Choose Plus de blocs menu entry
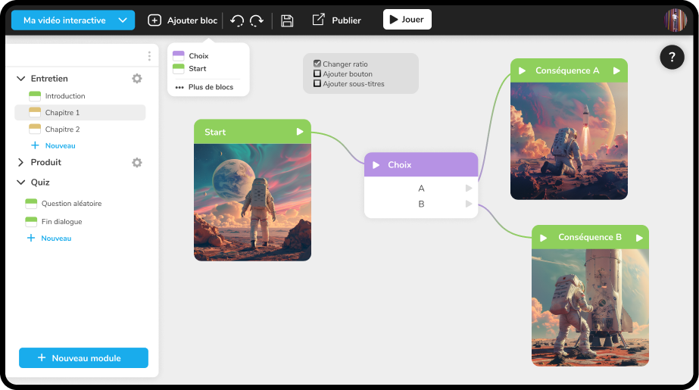 [x=210, y=87]
